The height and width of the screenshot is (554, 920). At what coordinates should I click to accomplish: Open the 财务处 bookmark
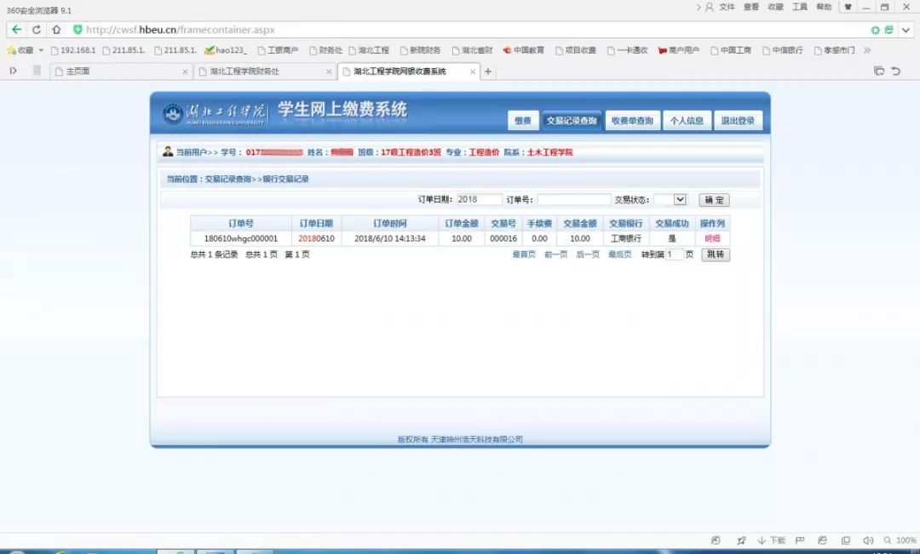pos(325,50)
